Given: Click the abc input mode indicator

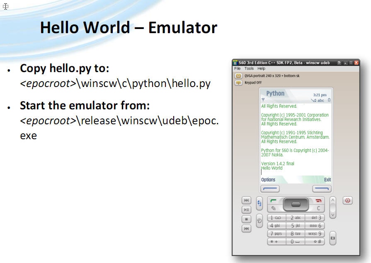Looking at the screenshot, I should [x=320, y=101].
